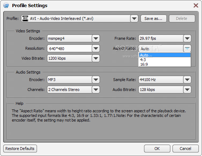Screen dimensions: 202x156
Task: Click the app logo icon in the title bar
Action: pos(6,6)
